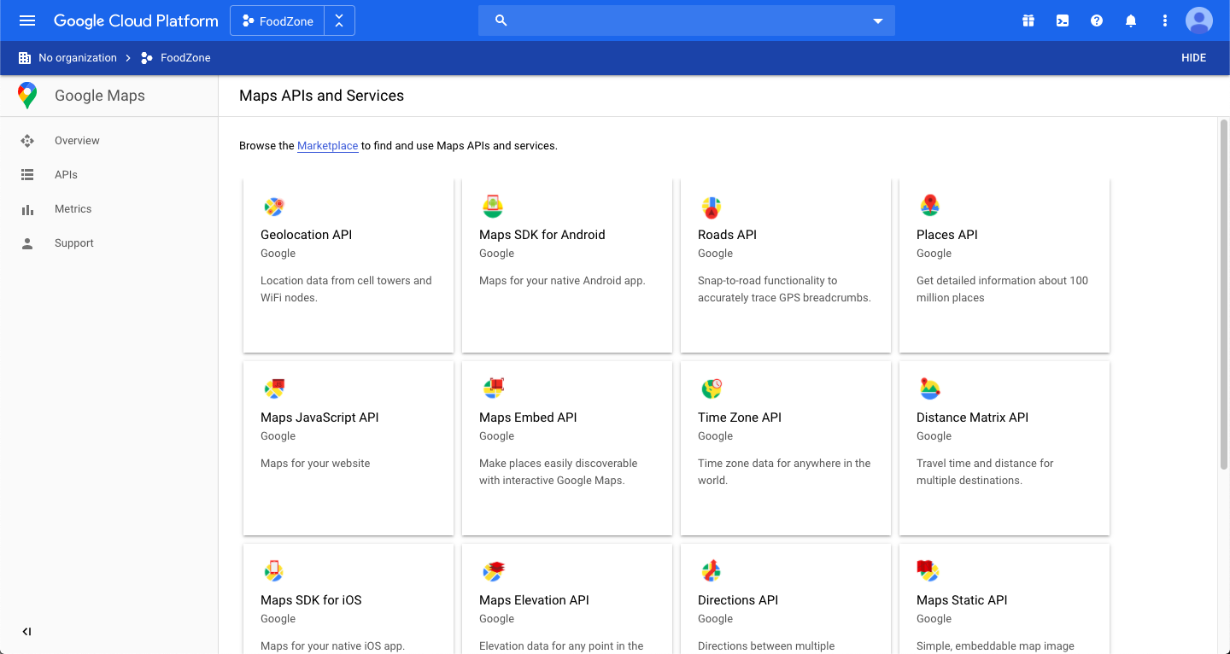Open the gift free trial icon
This screenshot has height=654, width=1230.
click(x=1028, y=20)
